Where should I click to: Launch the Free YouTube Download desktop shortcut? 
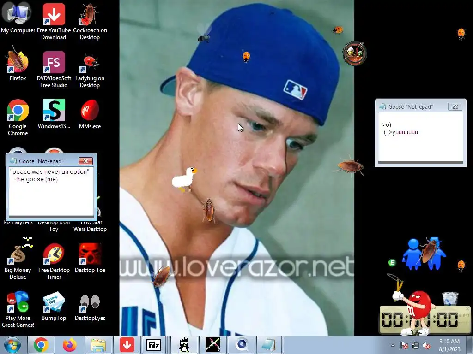54,22
